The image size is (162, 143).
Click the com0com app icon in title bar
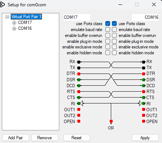coord(2,5)
